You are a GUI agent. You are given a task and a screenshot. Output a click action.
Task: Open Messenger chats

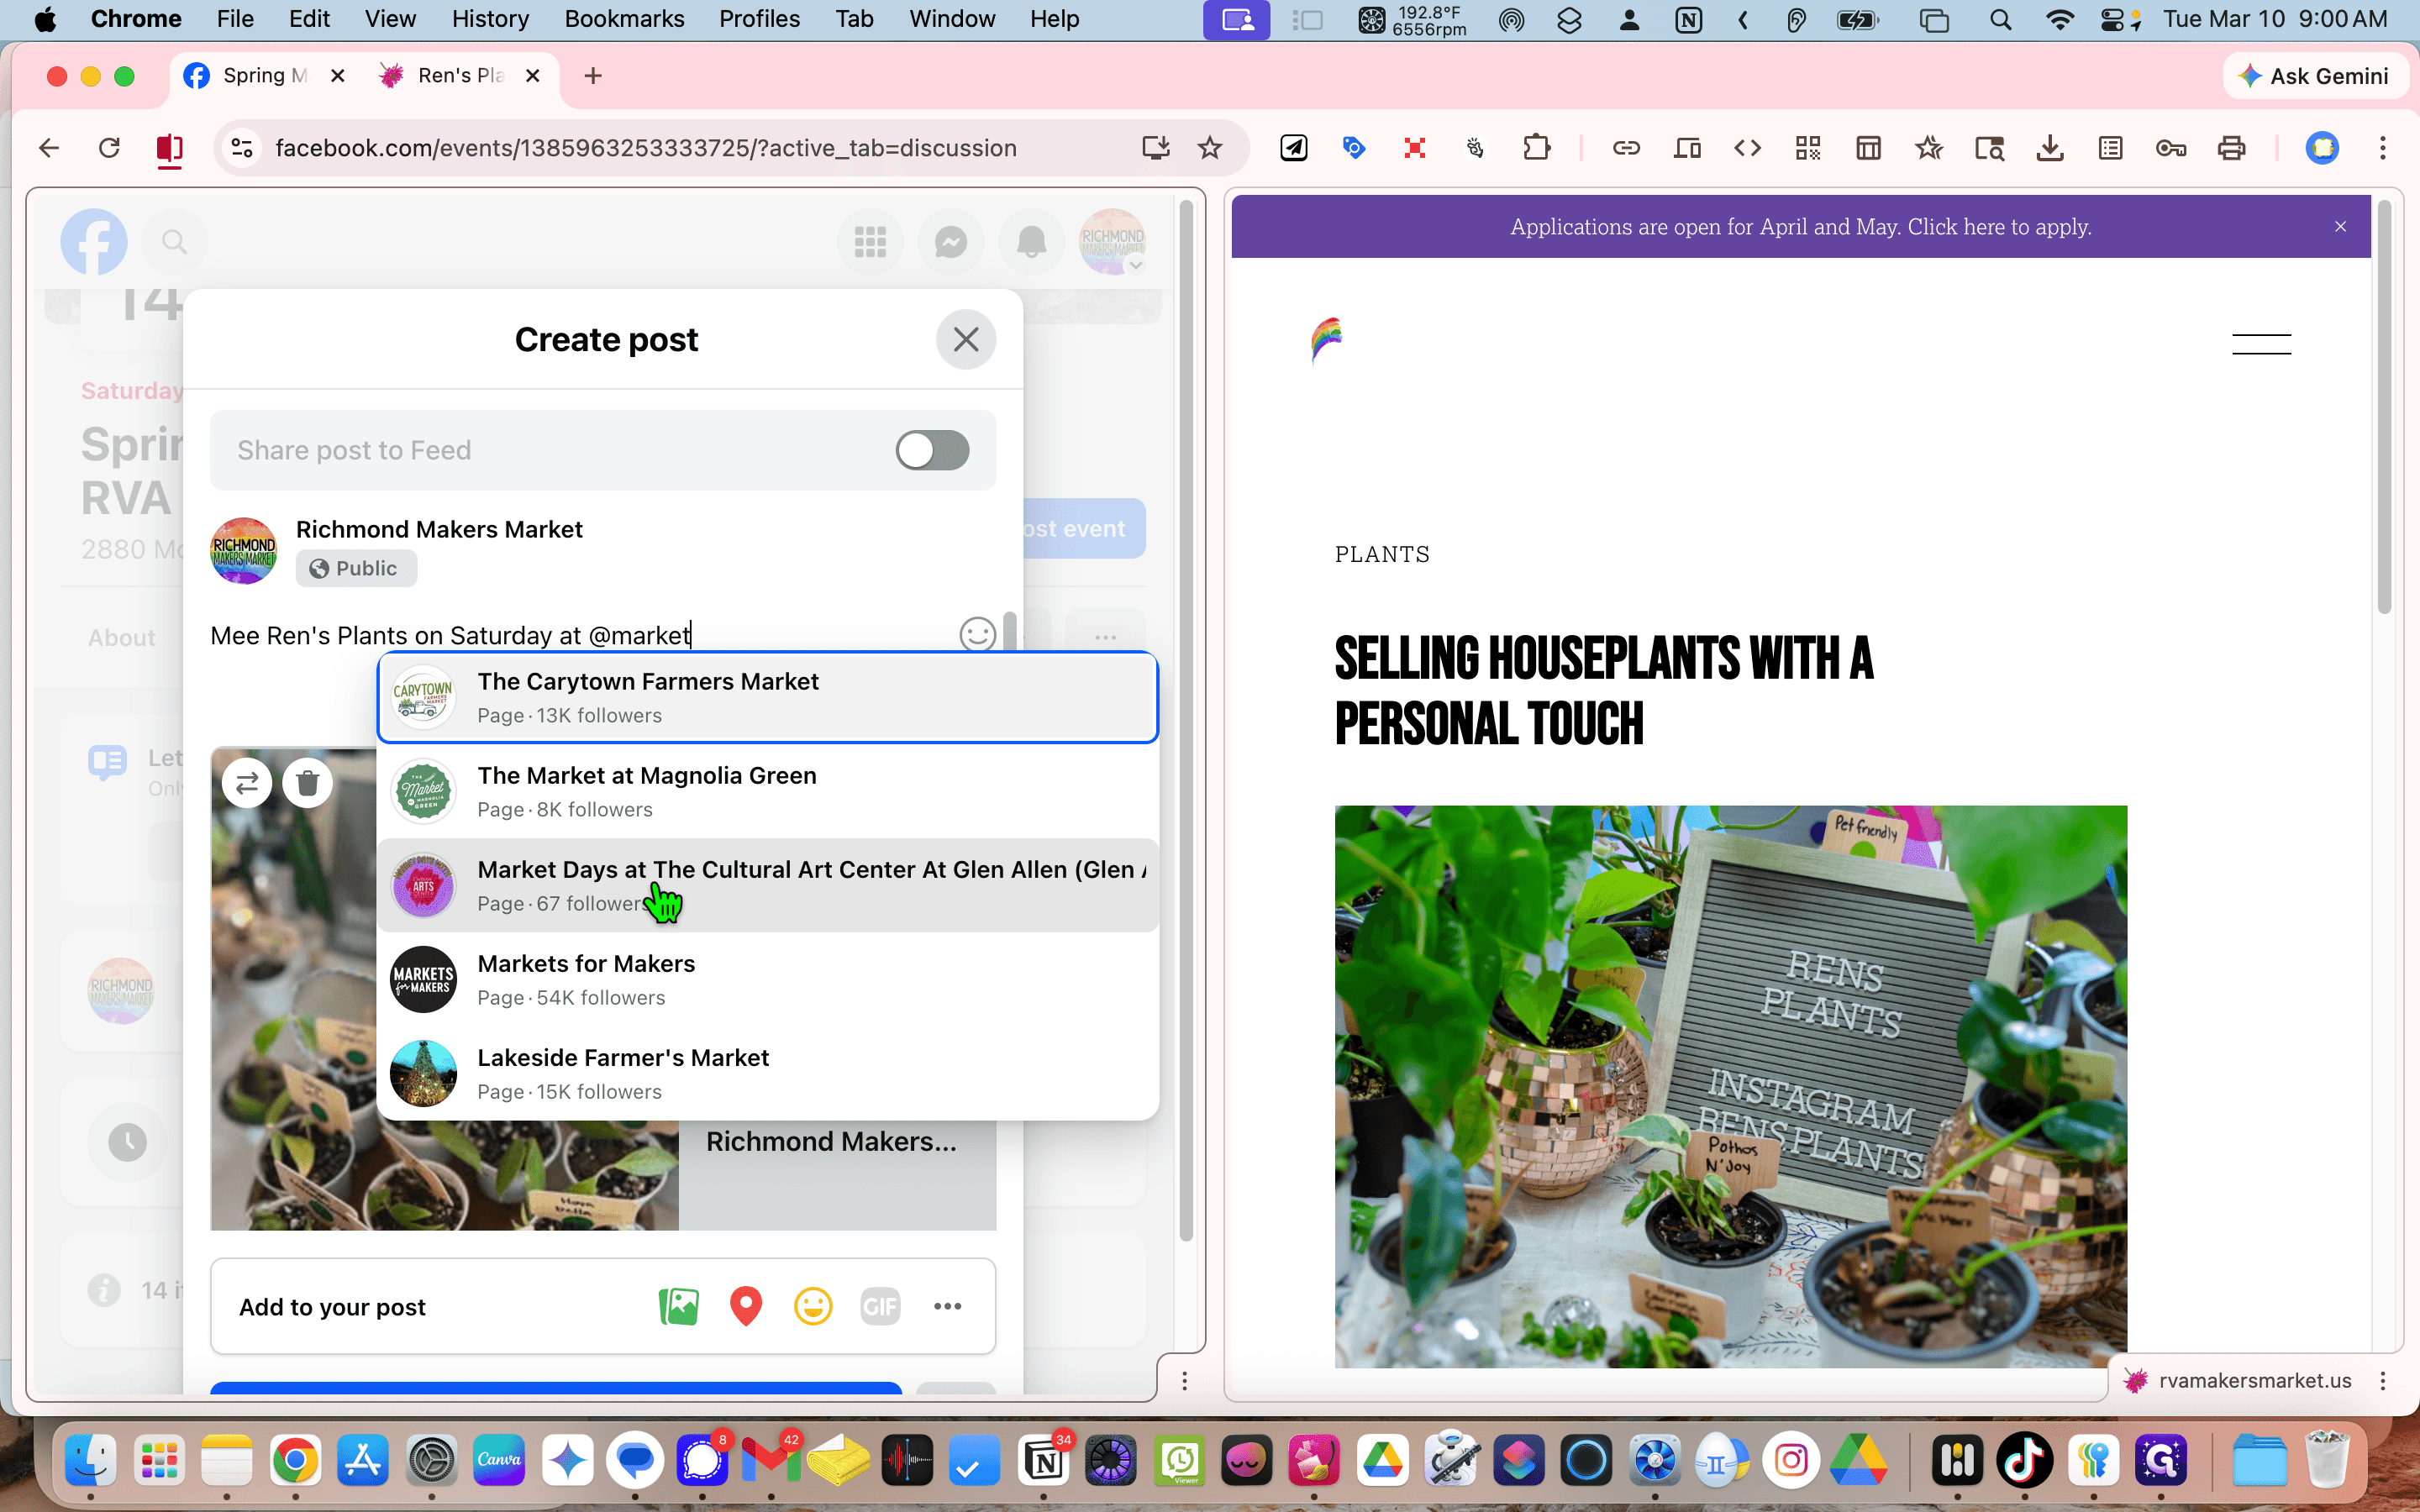point(951,241)
